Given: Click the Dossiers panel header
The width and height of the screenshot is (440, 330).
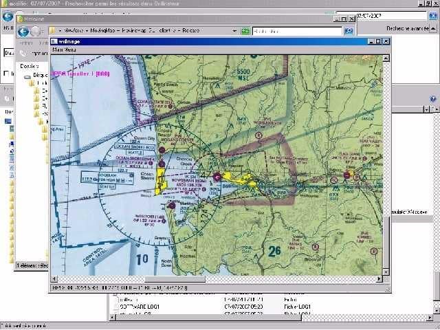Looking at the screenshot, I should pyautogui.click(x=30, y=65).
